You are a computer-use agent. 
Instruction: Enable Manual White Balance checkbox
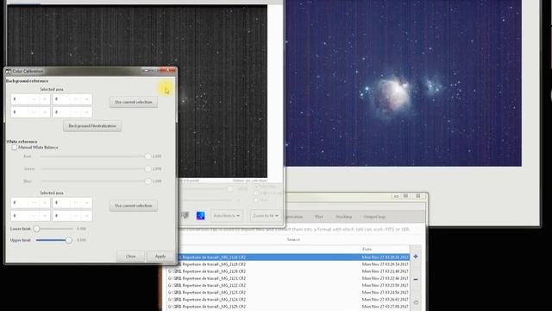[x=14, y=148]
